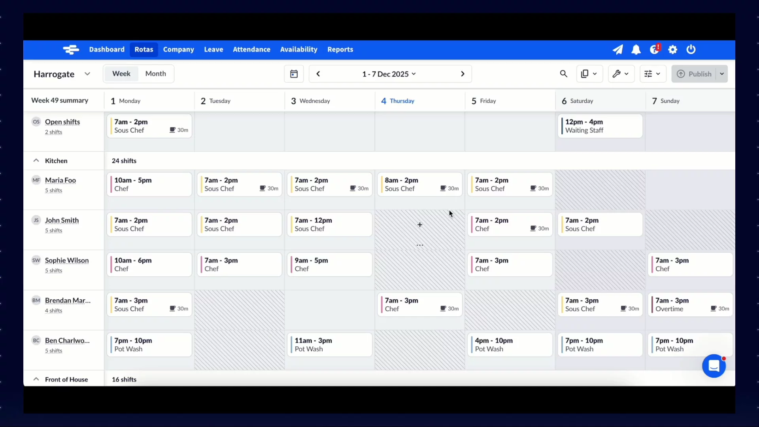Viewport: 759px width, 427px height.
Task: Click Maria Foo's name link
Action: 60,180
